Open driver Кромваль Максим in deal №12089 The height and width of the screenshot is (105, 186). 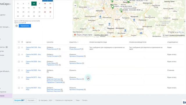(76, 63)
